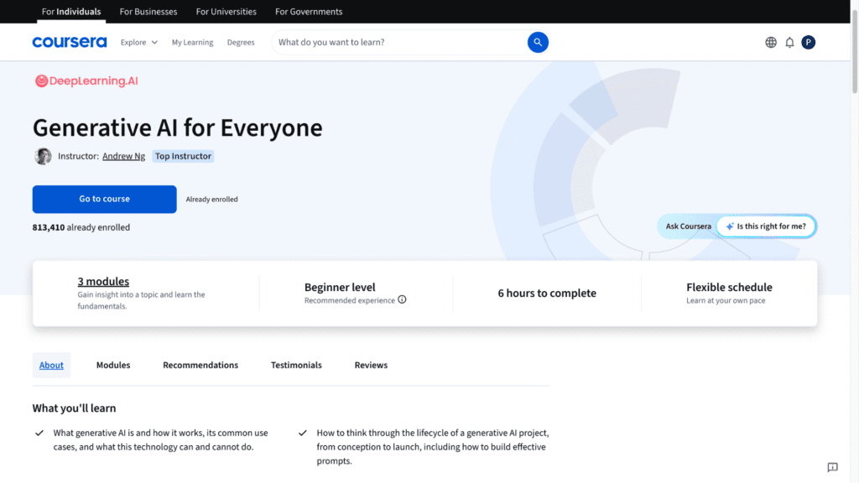The height and width of the screenshot is (483, 859).
Task: Go to the Reviews tab
Action: point(371,366)
